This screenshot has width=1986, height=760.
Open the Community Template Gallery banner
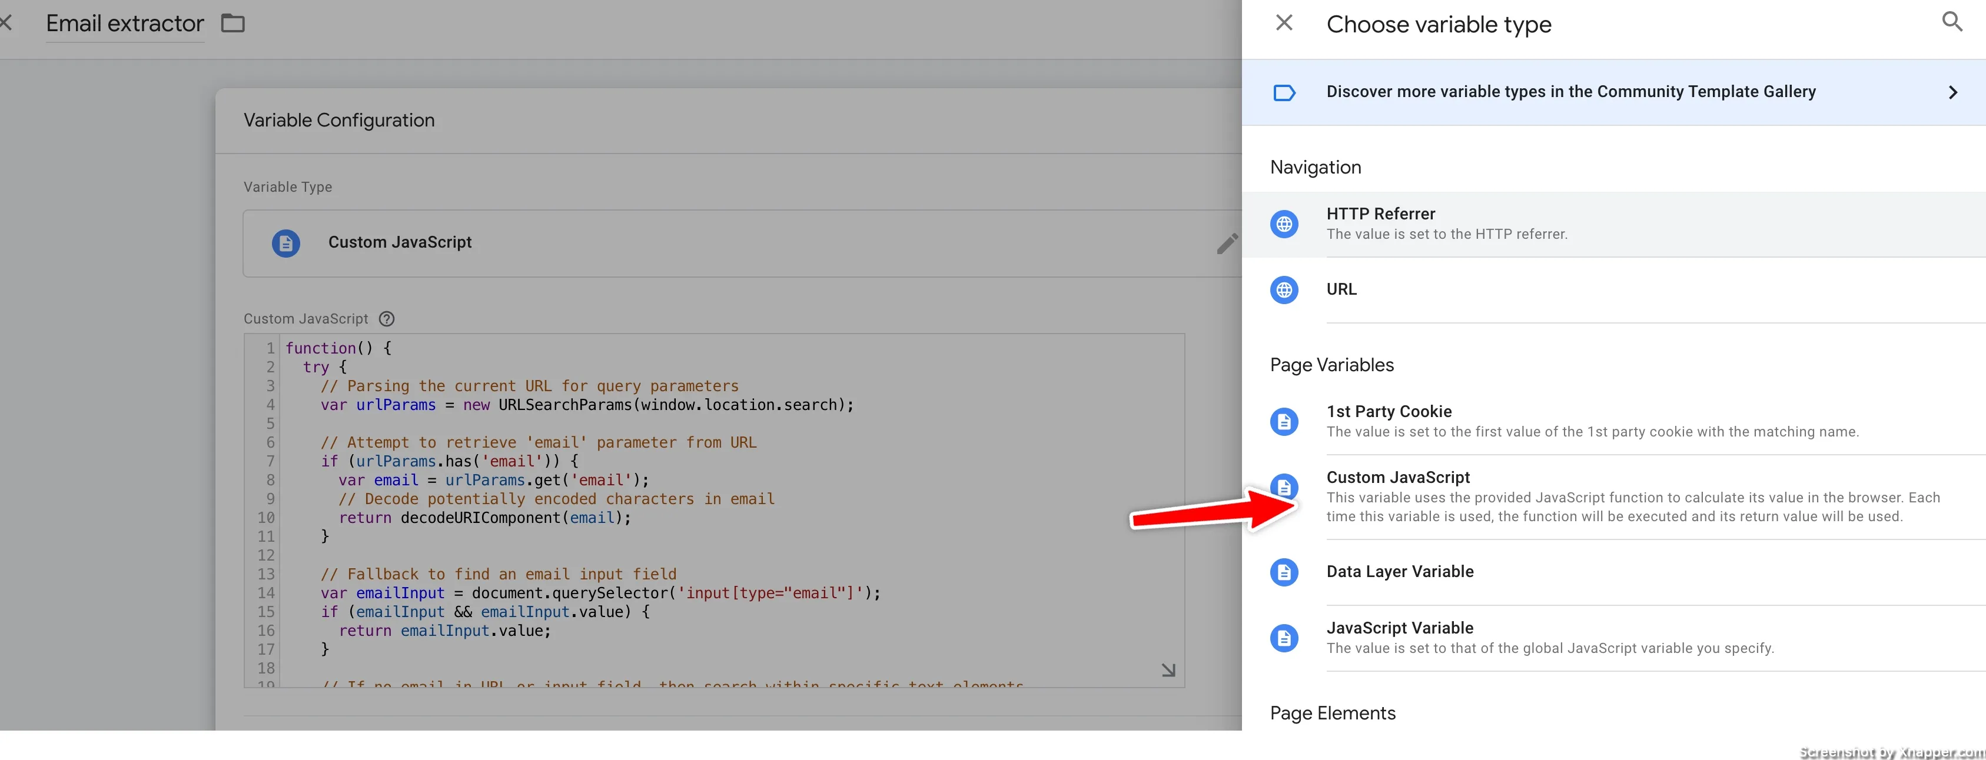[1613, 92]
